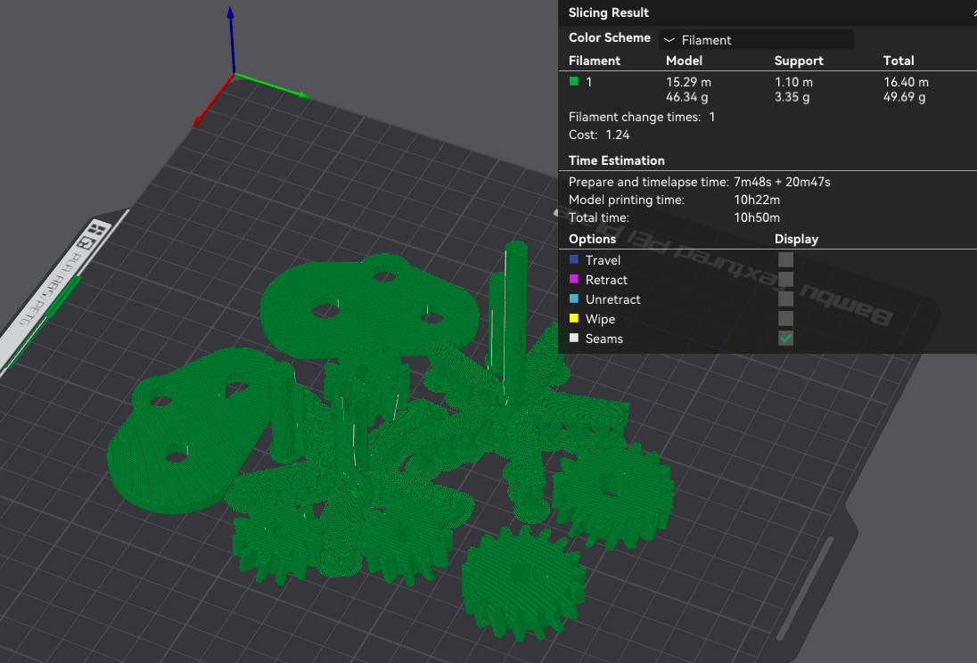Image resolution: width=977 pixels, height=663 pixels.
Task: Click the "Support" column header
Action: [799, 61]
